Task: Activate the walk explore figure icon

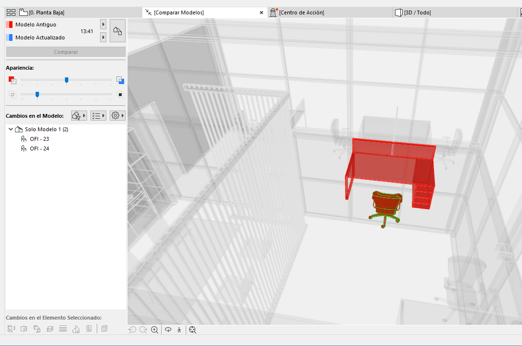Action: coord(179,330)
